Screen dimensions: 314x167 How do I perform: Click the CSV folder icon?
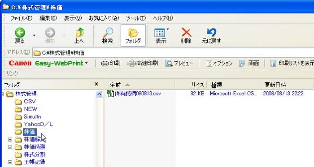point(18,102)
